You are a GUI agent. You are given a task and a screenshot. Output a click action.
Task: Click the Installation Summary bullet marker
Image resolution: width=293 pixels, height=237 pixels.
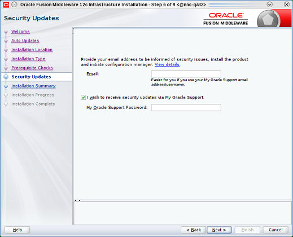[6, 86]
